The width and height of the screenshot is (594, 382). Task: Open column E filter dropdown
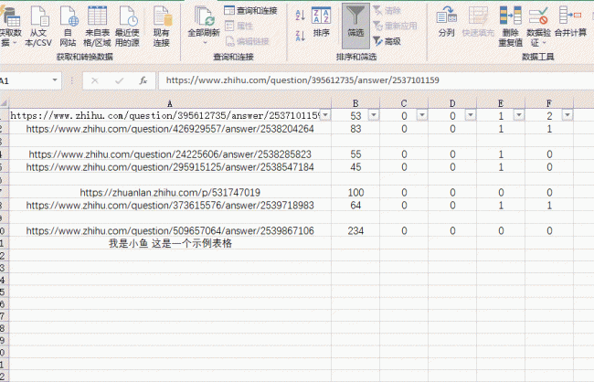coord(519,115)
